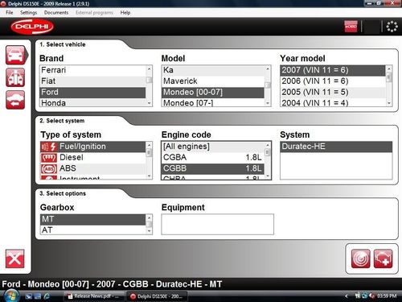
Task: Open the Settings menu
Action: pos(28,13)
